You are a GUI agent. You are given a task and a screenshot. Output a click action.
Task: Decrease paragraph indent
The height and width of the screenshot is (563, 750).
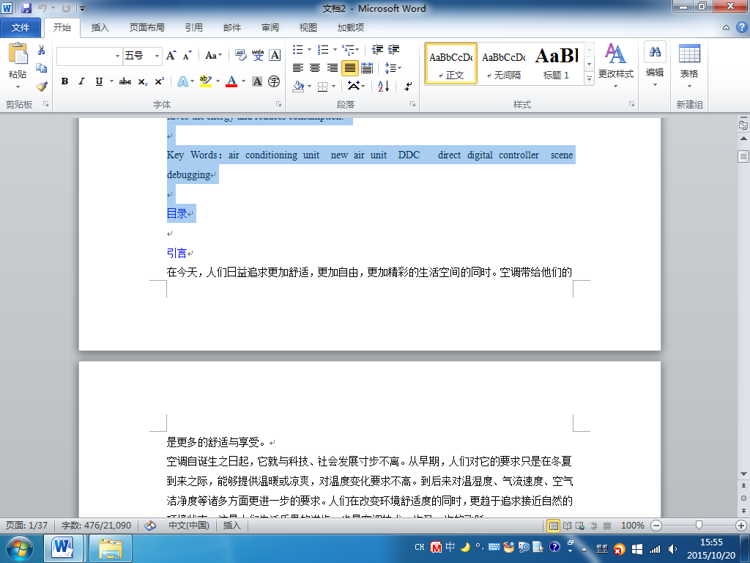point(377,49)
